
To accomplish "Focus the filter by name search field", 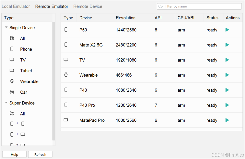I will [199, 6].
